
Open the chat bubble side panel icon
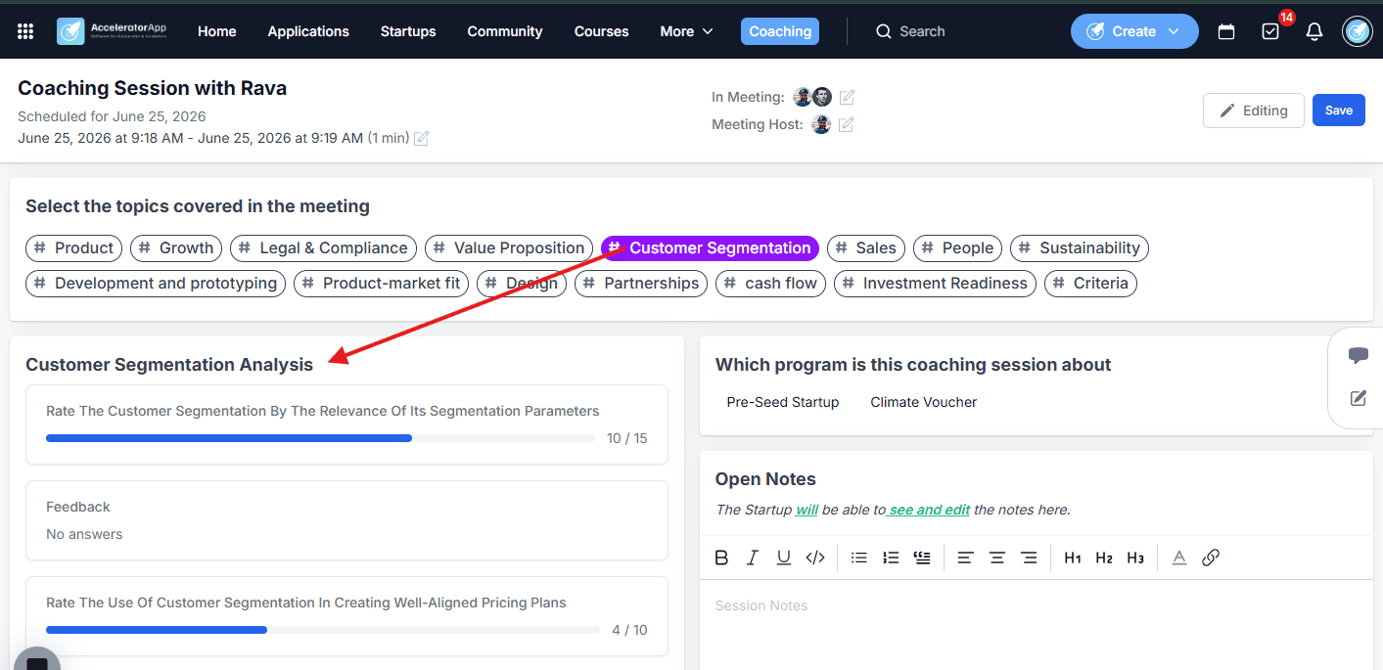point(1358,355)
